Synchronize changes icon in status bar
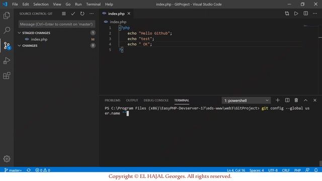 pos(29,170)
